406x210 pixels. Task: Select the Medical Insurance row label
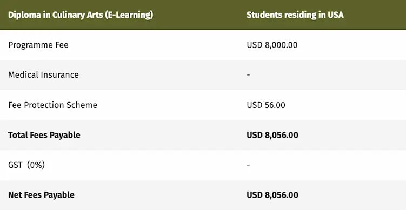pos(43,75)
